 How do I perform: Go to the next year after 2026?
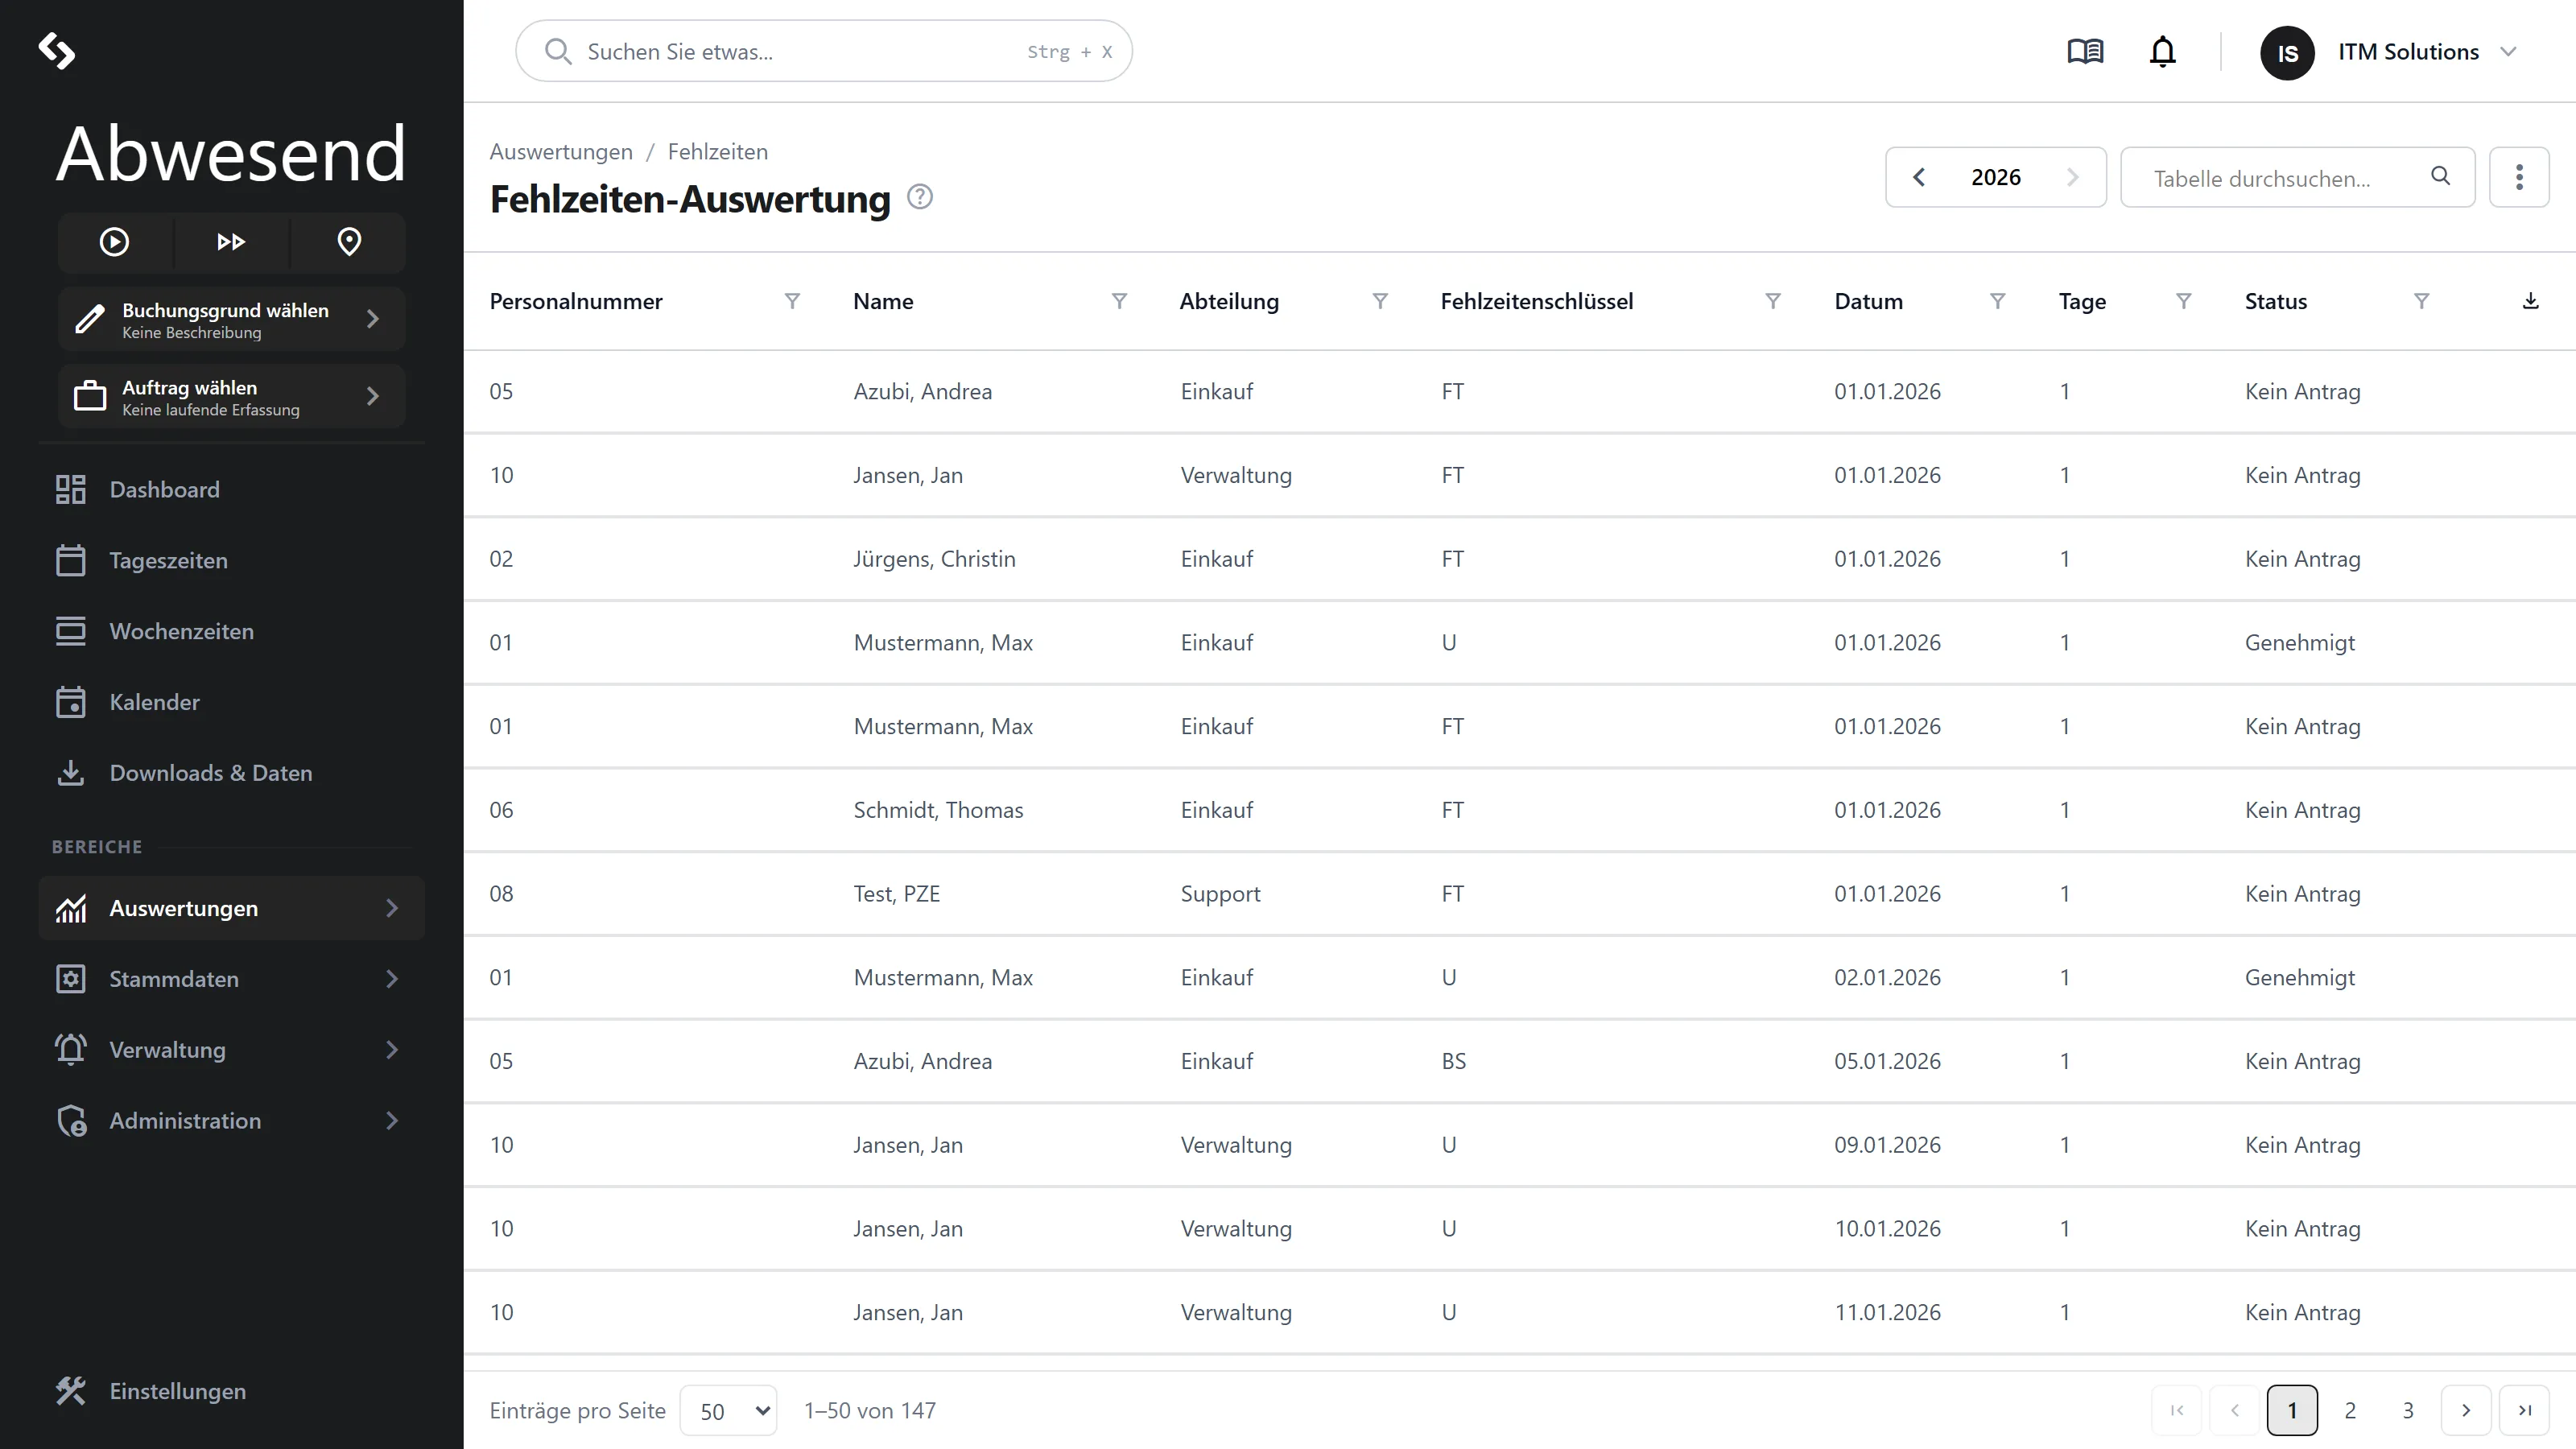[x=2072, y=177]
